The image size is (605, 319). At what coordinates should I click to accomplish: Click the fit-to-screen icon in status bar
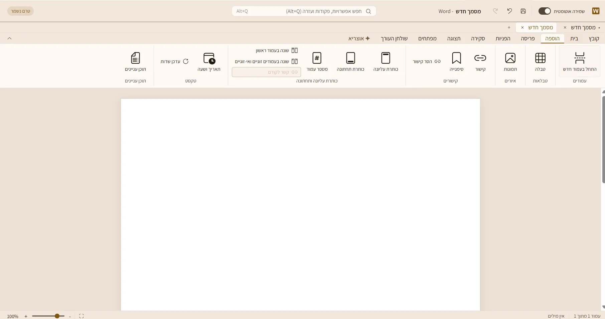[x=81, y=316]
